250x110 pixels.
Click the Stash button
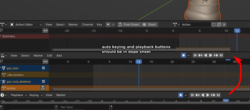[x=150, y=25]
